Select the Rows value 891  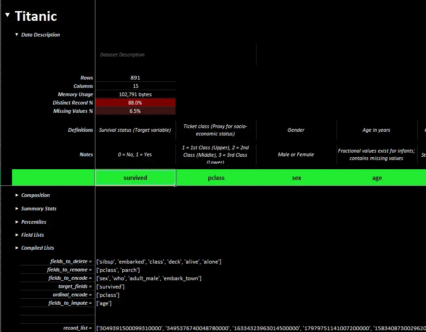pos(135,78)
